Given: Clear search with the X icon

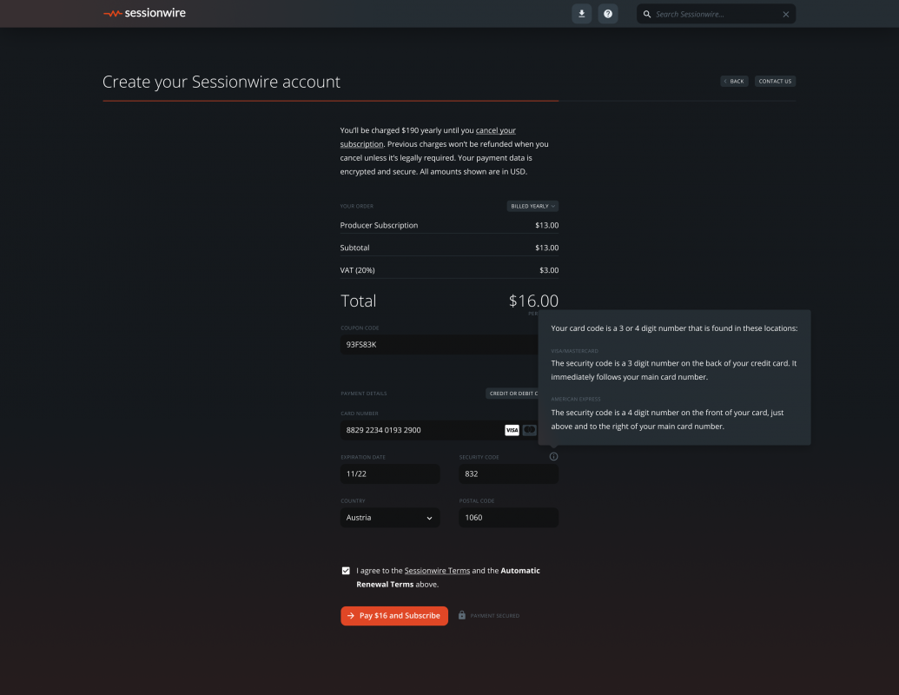Looking at the screenshot, I should coord(786,15).
